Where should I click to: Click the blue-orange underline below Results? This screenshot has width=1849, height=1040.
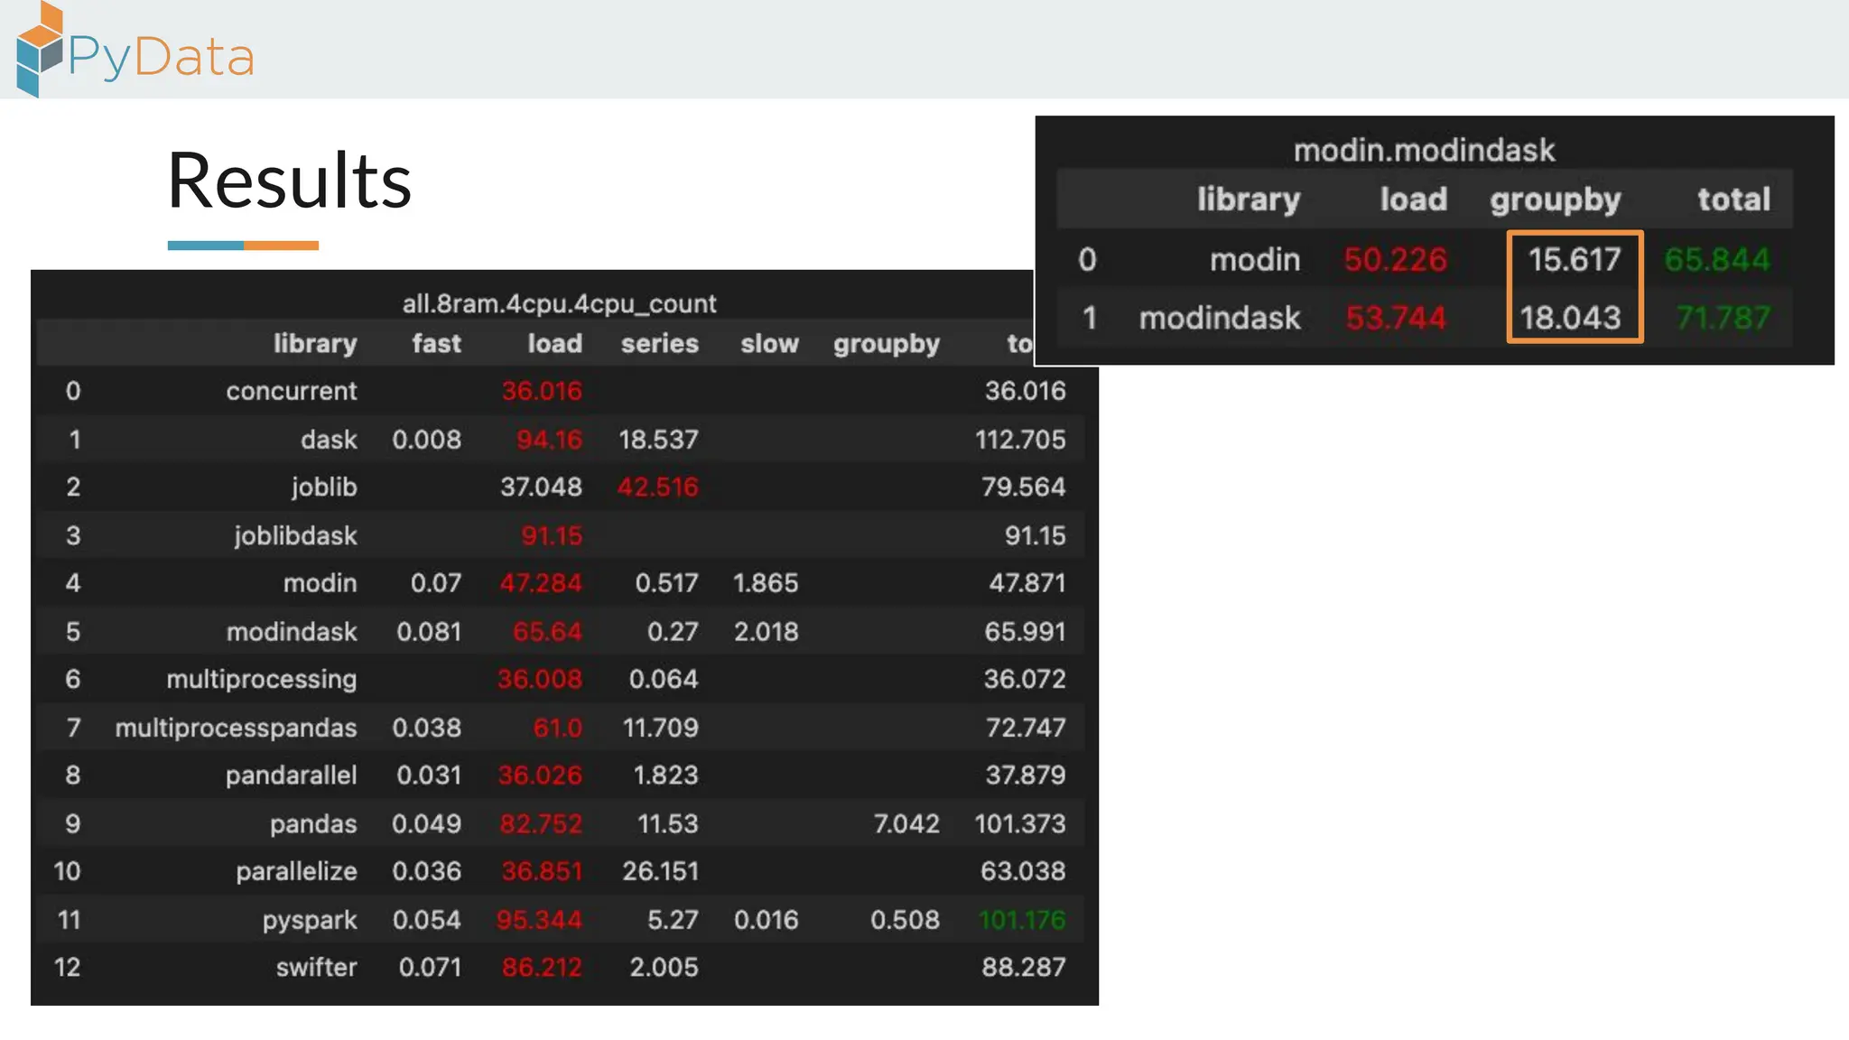point(243,246)
